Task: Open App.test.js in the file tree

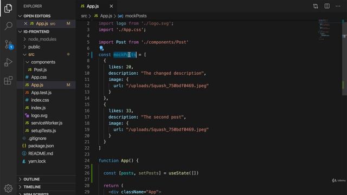Action: point(46,93)
